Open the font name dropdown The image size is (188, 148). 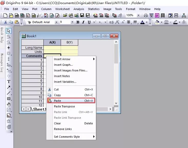tap(56, 22)
